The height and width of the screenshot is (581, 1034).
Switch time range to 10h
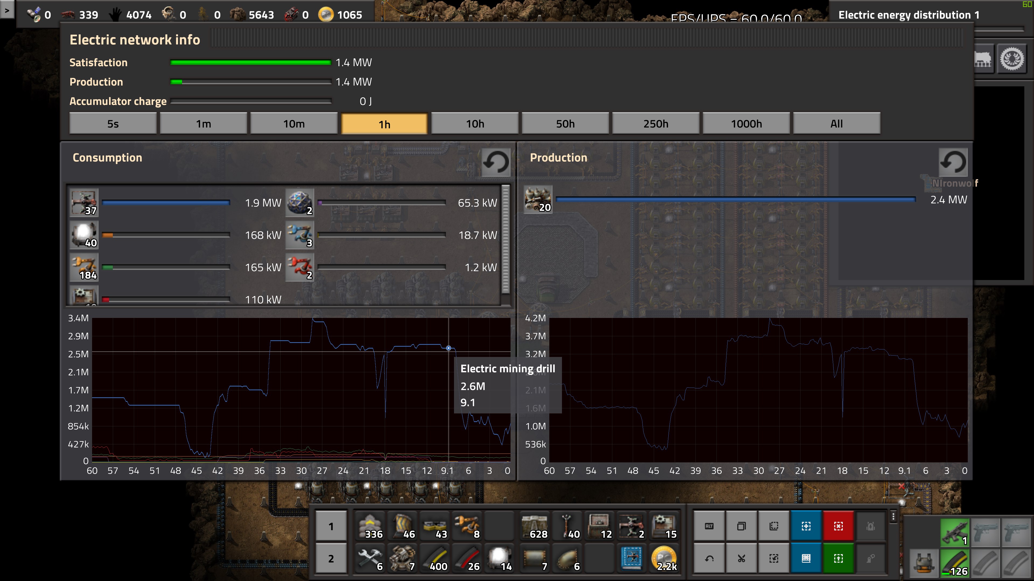click(x=475, y=123)
